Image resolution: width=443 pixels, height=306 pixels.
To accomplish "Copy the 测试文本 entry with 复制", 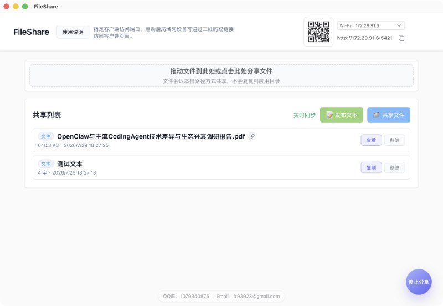I will (x=371, y=168).
